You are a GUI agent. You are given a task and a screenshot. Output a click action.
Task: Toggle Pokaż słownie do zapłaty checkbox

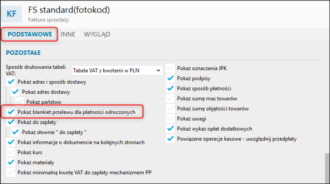pyautogui.click(x=15, y=132)
